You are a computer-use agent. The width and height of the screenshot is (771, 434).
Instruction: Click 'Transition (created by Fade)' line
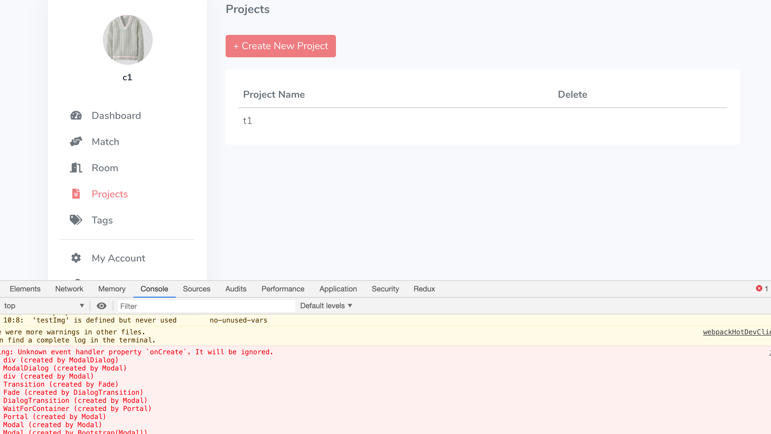tap(61, 384)
